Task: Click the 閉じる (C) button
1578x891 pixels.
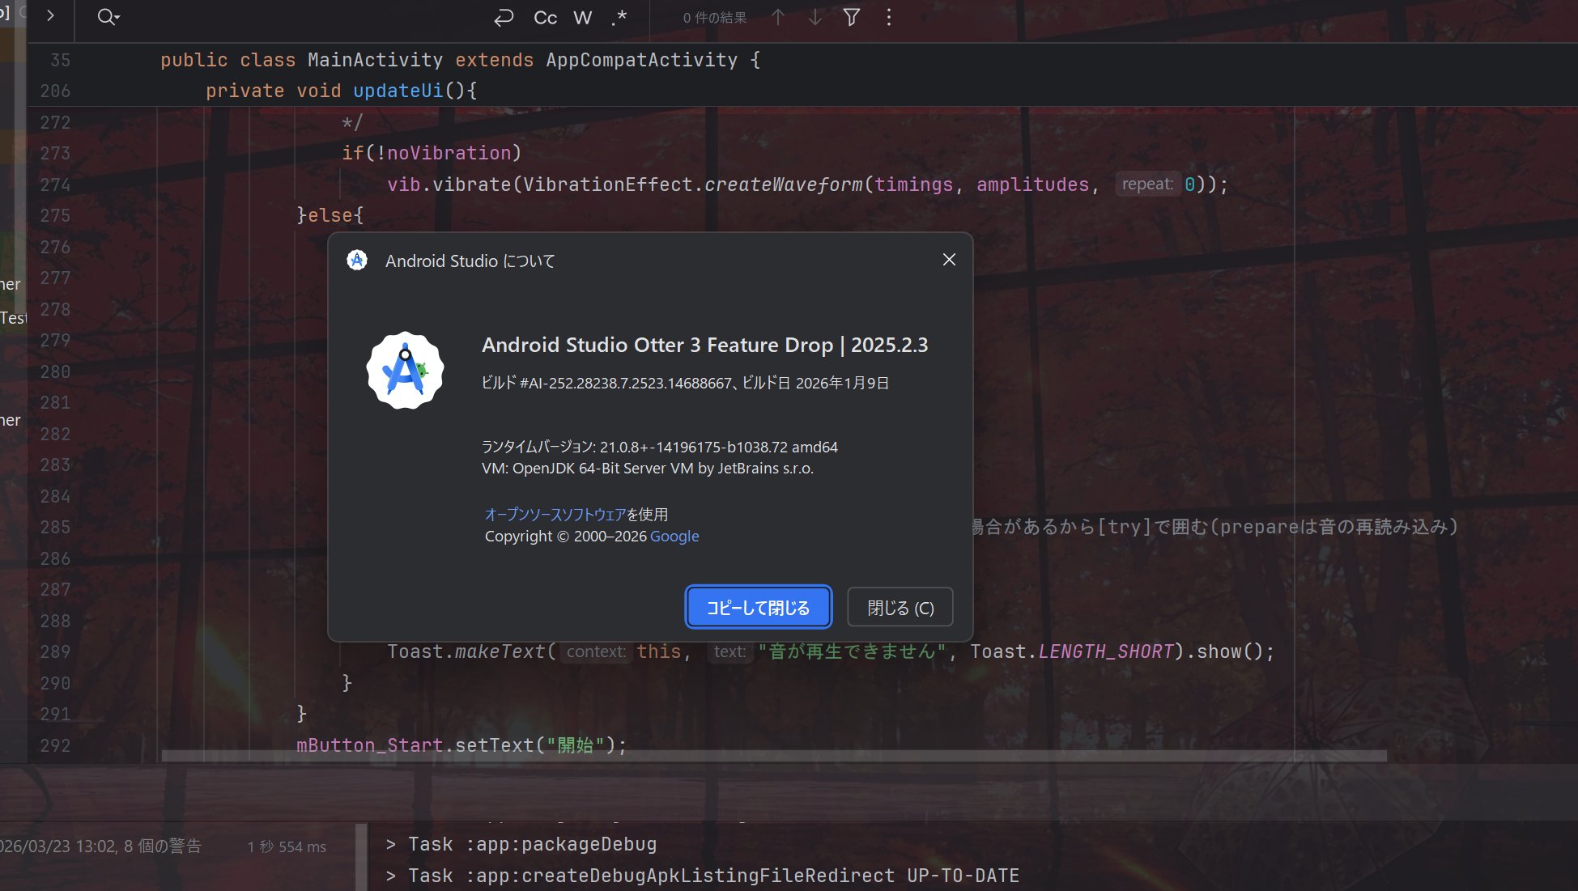Action: coord(900,607)
